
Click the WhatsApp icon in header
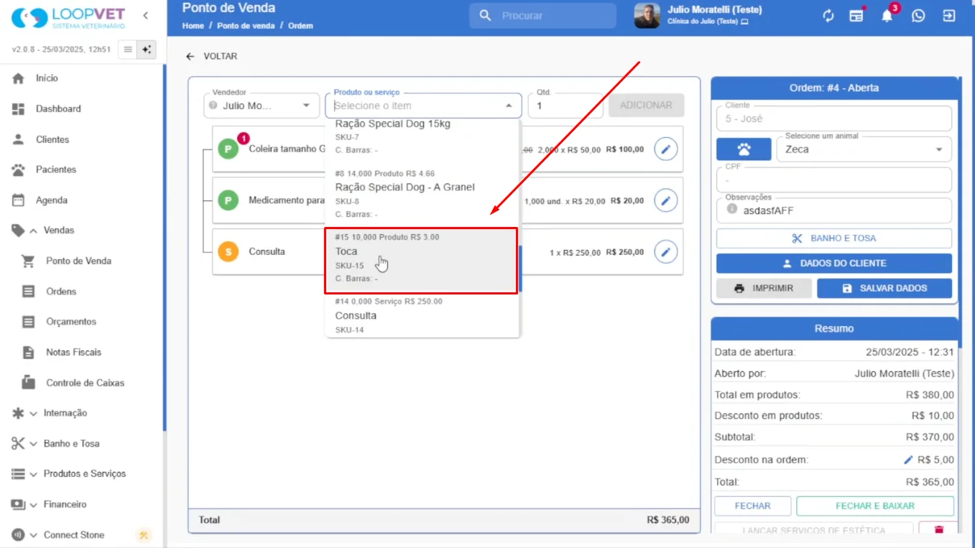(x=918, y=16)
